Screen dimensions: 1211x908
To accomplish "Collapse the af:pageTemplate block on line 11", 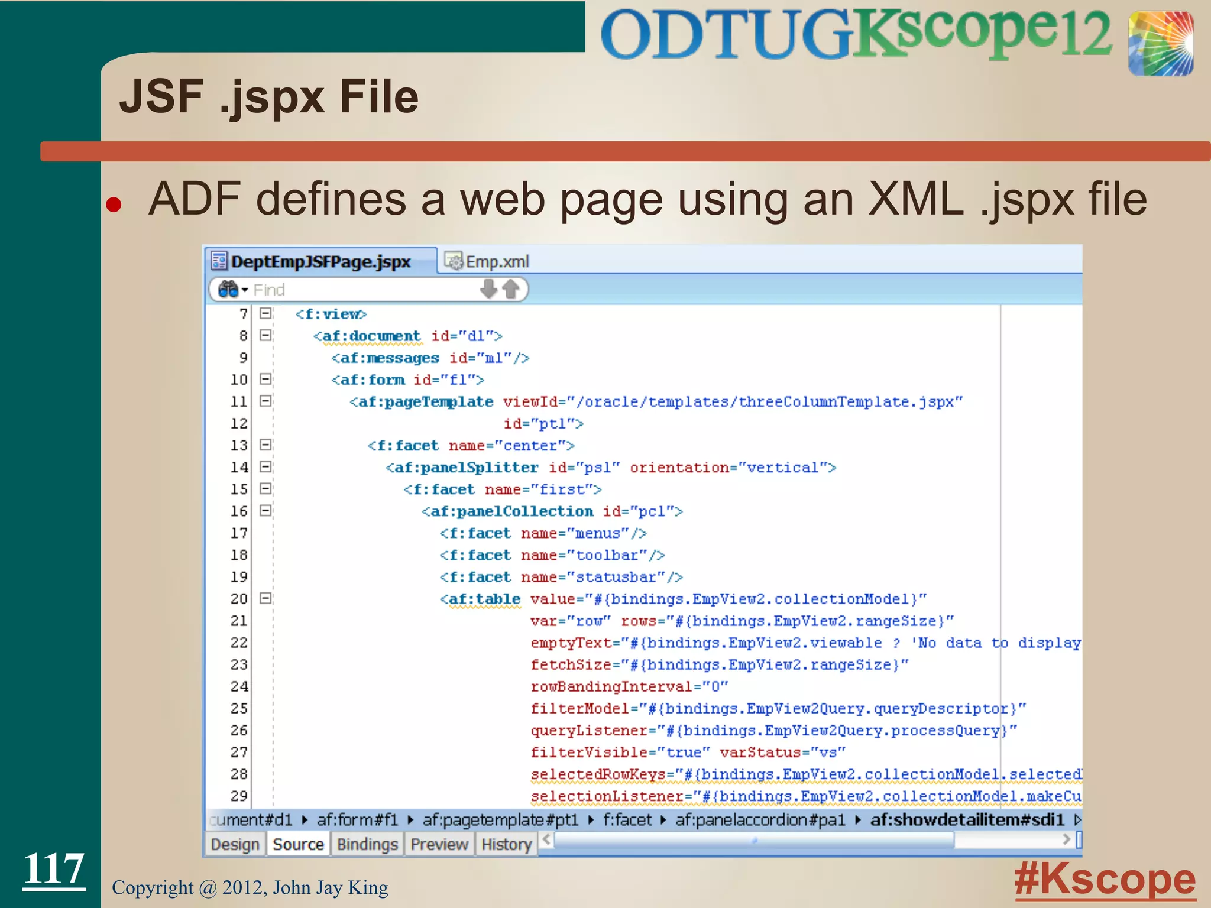I will [266, 401].
